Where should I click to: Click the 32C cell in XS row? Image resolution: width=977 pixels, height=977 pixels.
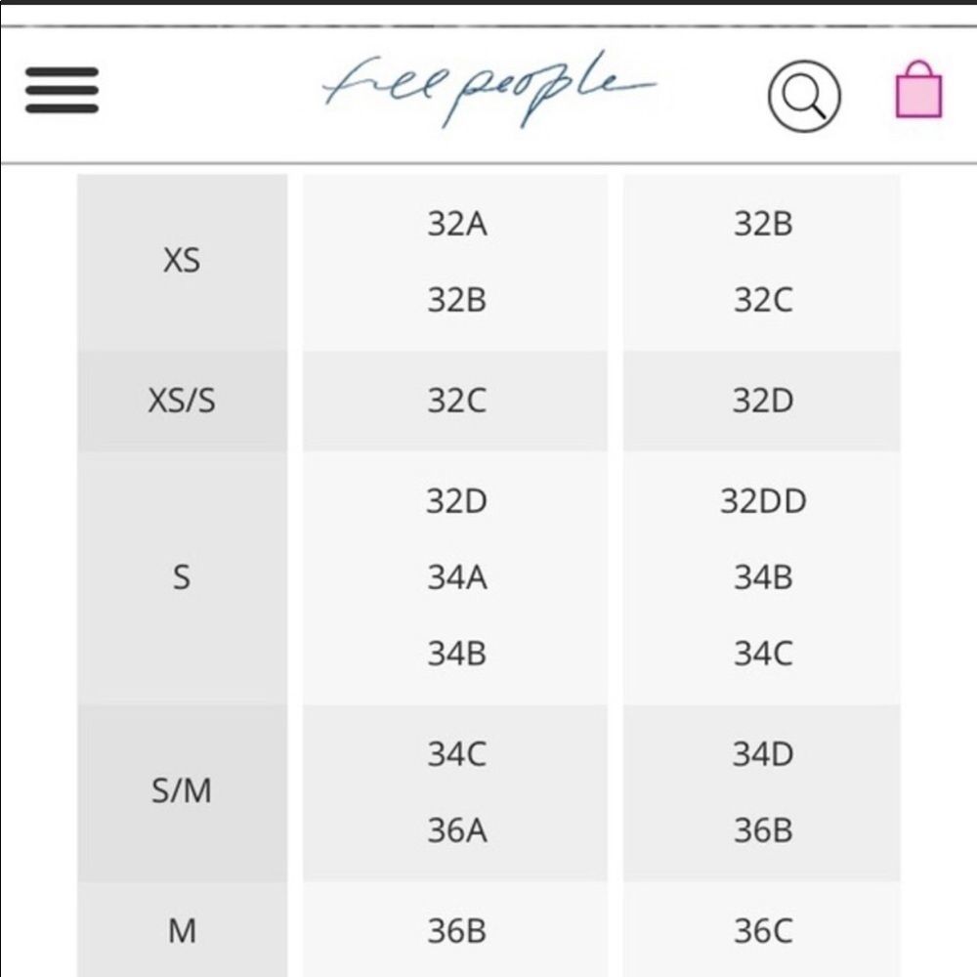(x=763, y=300)
